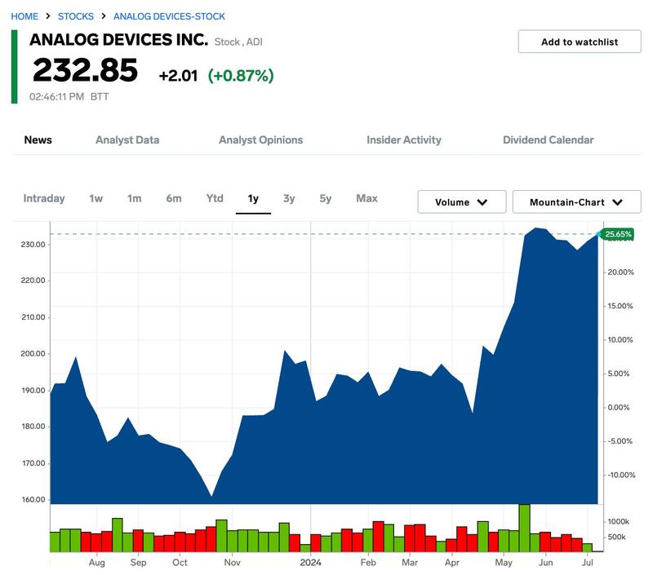Expand the Mountain-Chart type dropdown
This screenshot has height=575, width=653.
577,202
